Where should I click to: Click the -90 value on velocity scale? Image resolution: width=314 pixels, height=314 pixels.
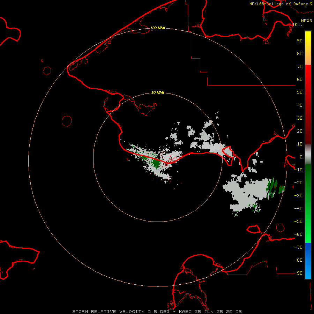tap(298, 273)
